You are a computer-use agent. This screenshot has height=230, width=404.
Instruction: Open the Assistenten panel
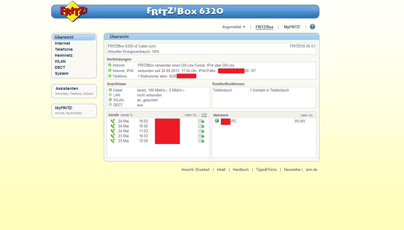tap(74, 91)
